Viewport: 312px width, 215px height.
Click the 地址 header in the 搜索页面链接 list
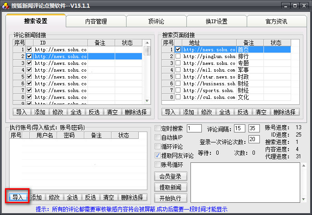(x=209, y=43)
